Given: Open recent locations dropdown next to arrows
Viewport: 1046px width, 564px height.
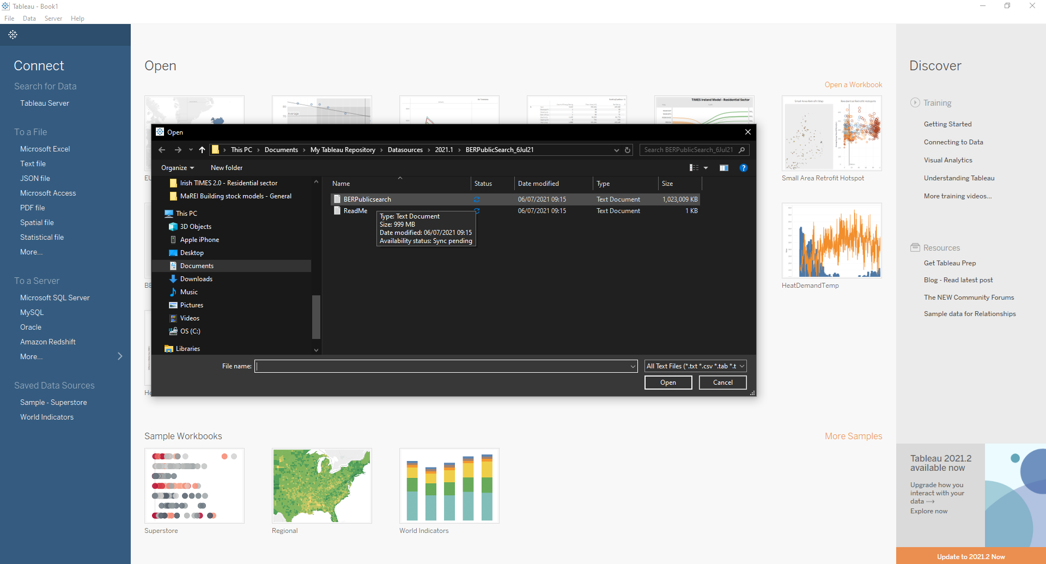Looking at the screenshot, I should coord(191,150).
